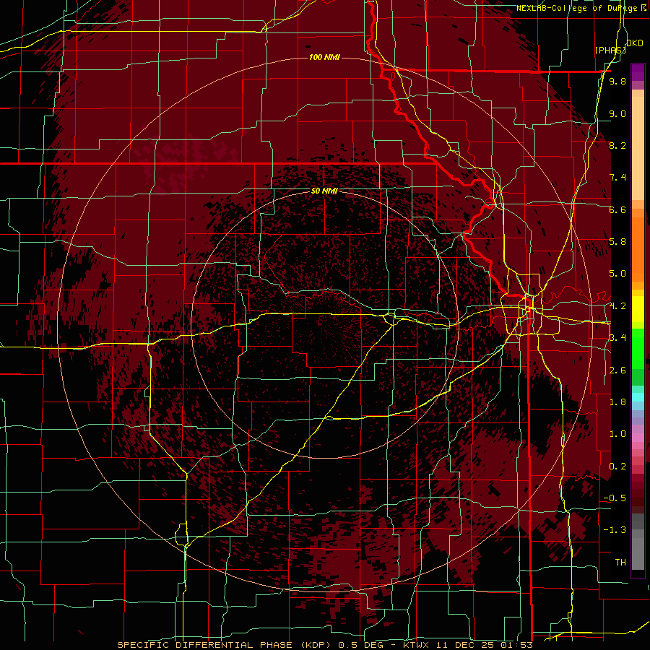This screenshot has width=650, height=650.
Task: Click the "OKD" label at top right
Action: (635, 43)
